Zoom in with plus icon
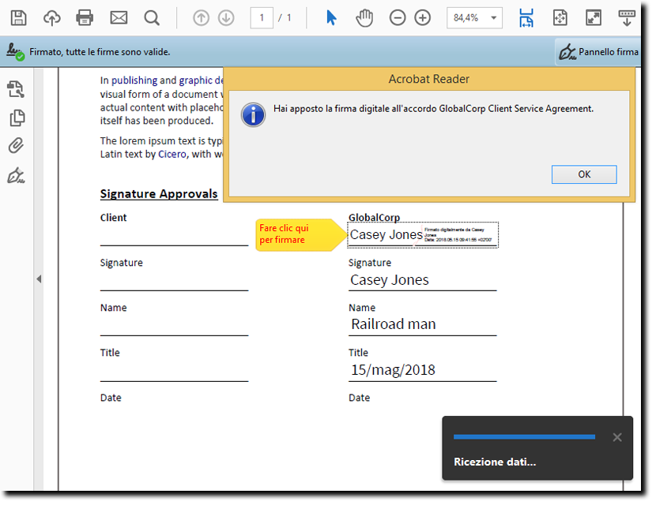The height and width of the screenshot is (520, 656). (423, 18)
